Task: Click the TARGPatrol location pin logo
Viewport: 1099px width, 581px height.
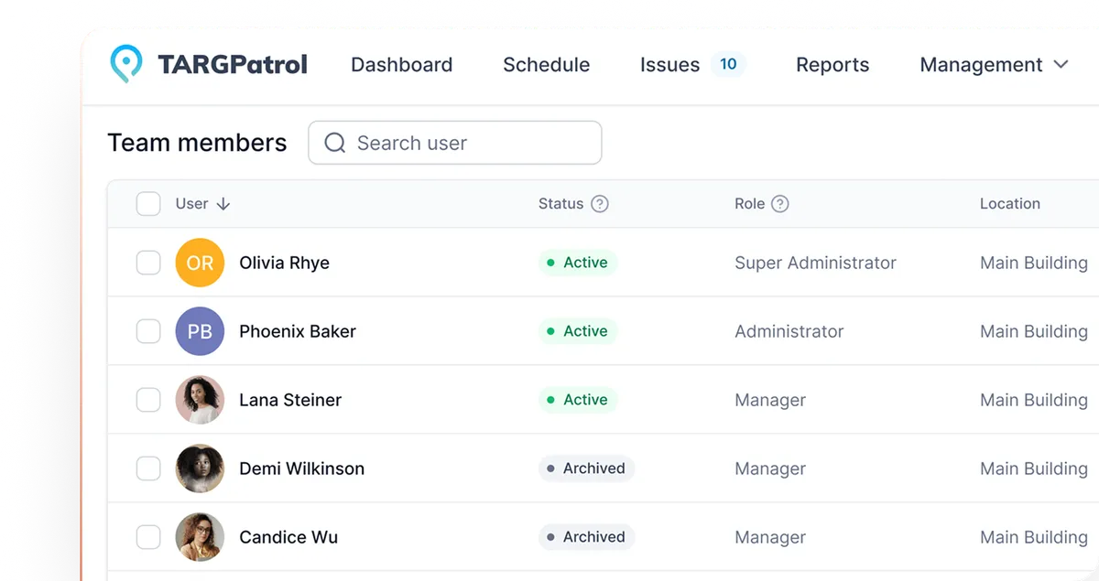Action: [125, 64]
